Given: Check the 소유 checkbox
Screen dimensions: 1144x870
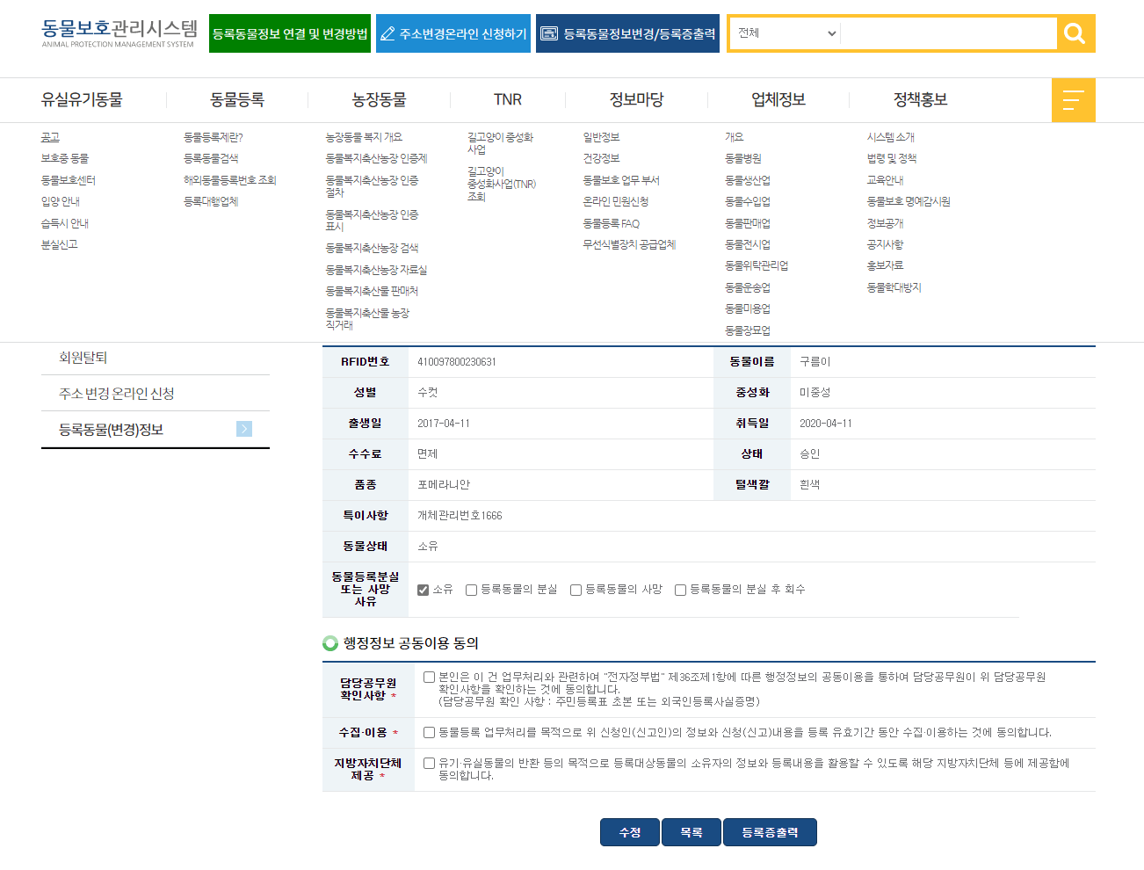Looking at the screenshot, I should 423,590.
